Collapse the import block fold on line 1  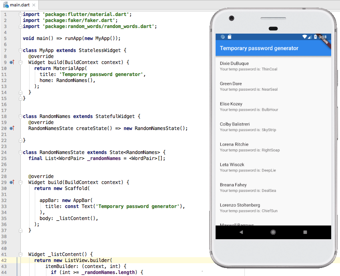pyautogui.click(x=20, y=14)
